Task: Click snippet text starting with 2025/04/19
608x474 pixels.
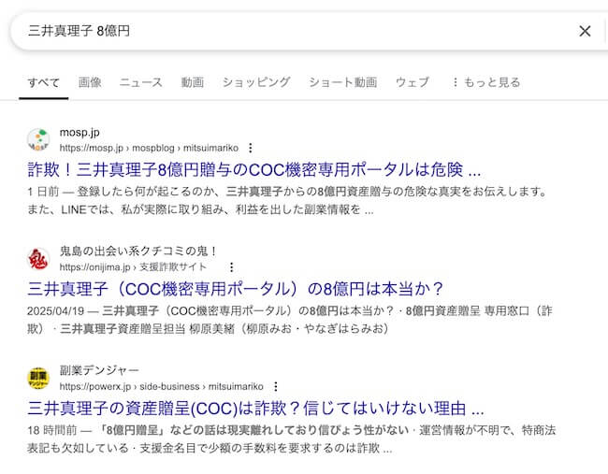Action: [x=290, y=320]
